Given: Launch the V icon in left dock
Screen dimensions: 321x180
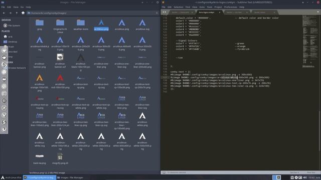Looking at the screenshot, I should 4,115.
